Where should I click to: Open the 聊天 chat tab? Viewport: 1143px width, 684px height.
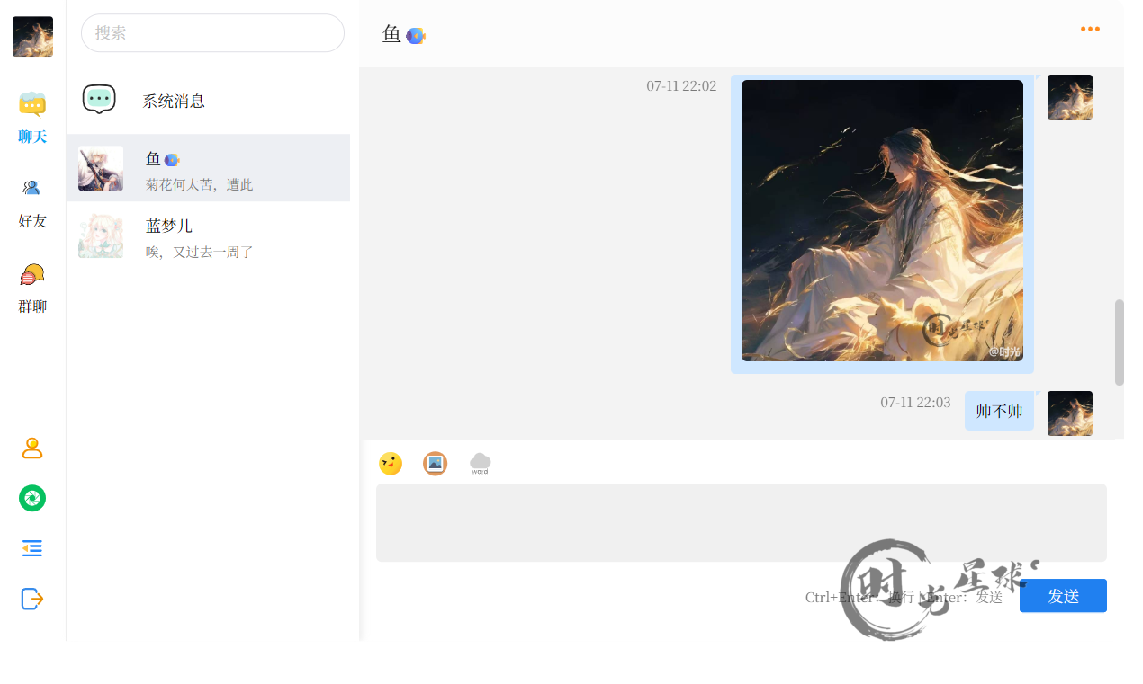[32, 117]
